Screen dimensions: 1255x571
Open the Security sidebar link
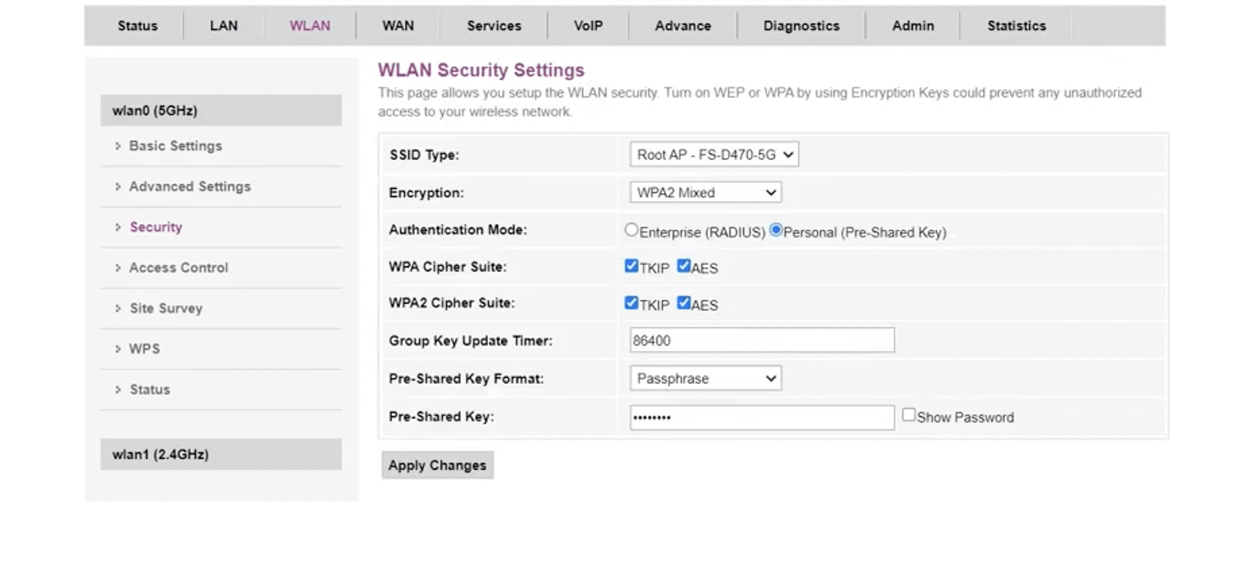[x=156, y=227]
